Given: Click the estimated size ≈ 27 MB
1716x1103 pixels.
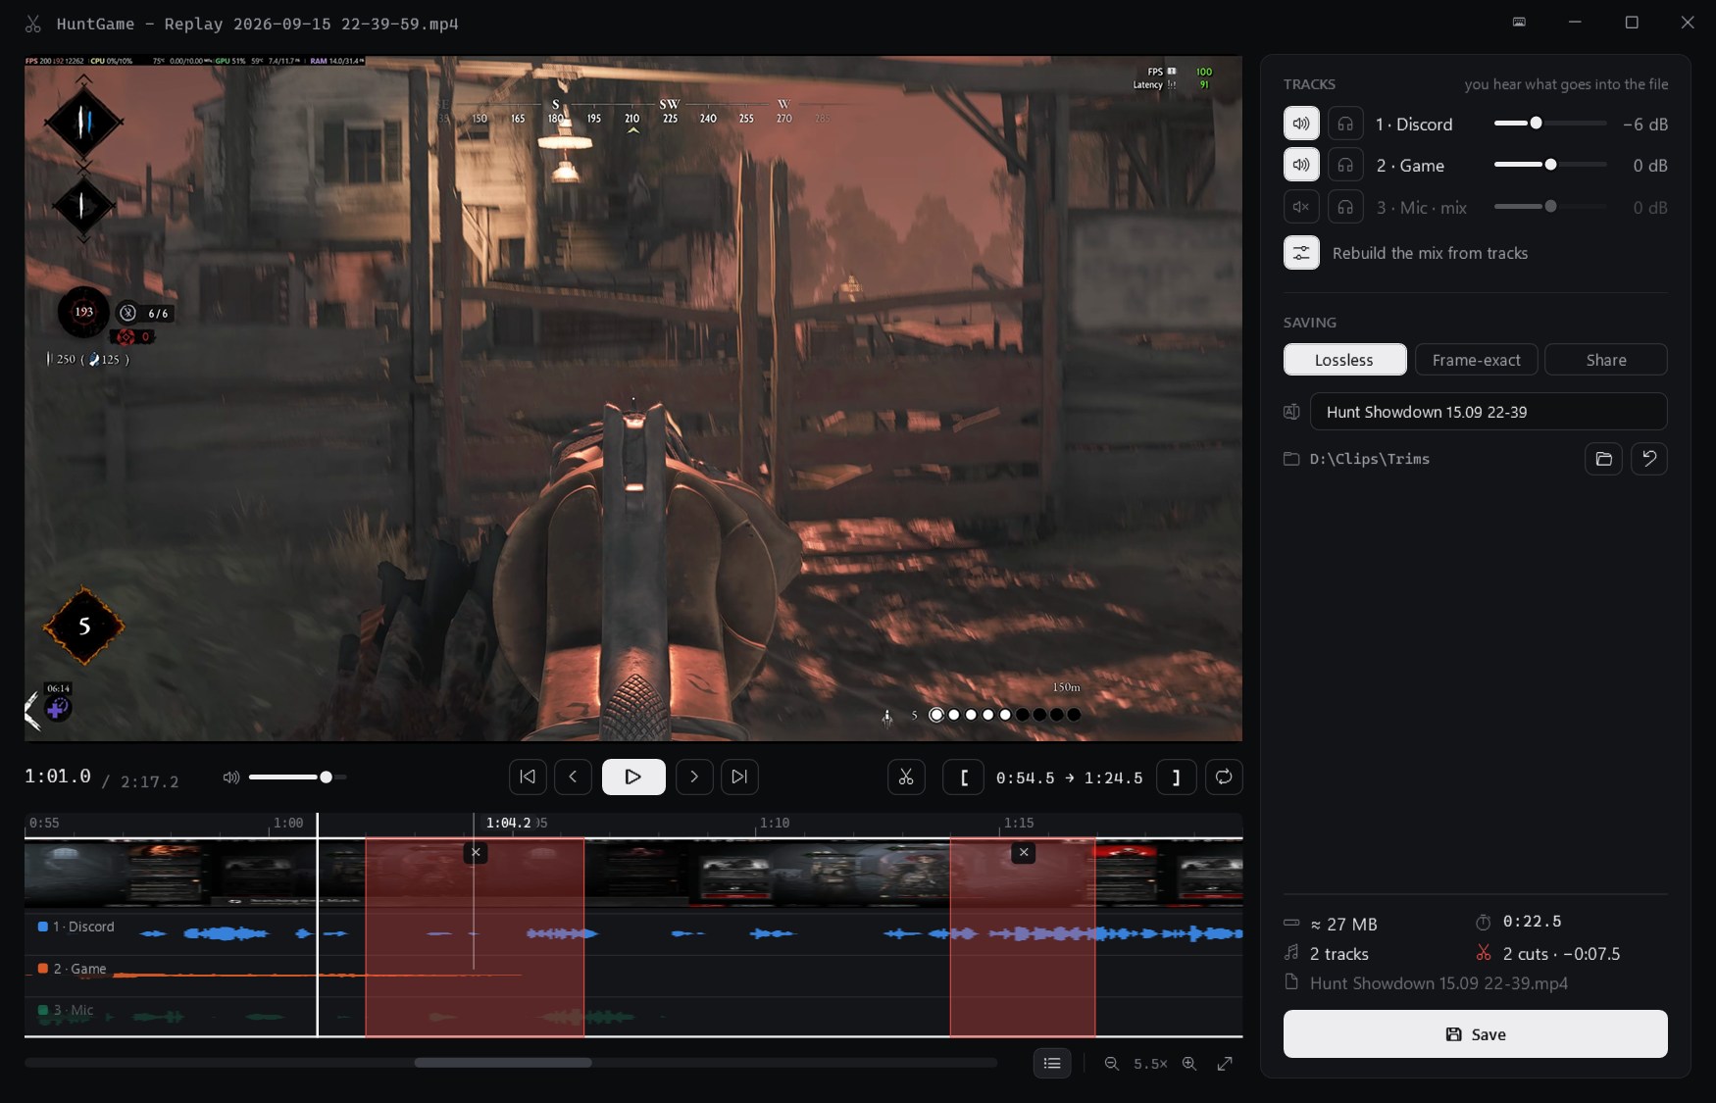Looking at the screenshot, I should 1343,924.
